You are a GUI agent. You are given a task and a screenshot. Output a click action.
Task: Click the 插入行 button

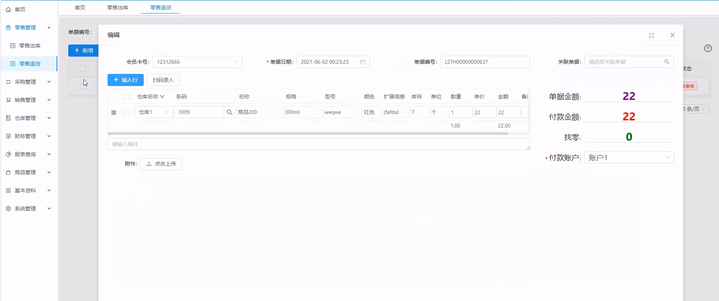(126, 80)
